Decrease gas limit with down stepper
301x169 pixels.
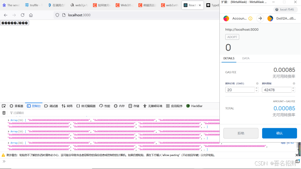coord(293,91)
